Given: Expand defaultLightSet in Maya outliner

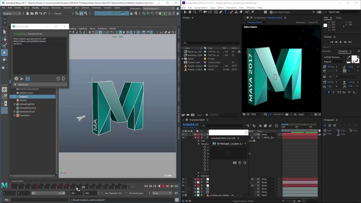Looking at the screenshot, I should (14, 104).
